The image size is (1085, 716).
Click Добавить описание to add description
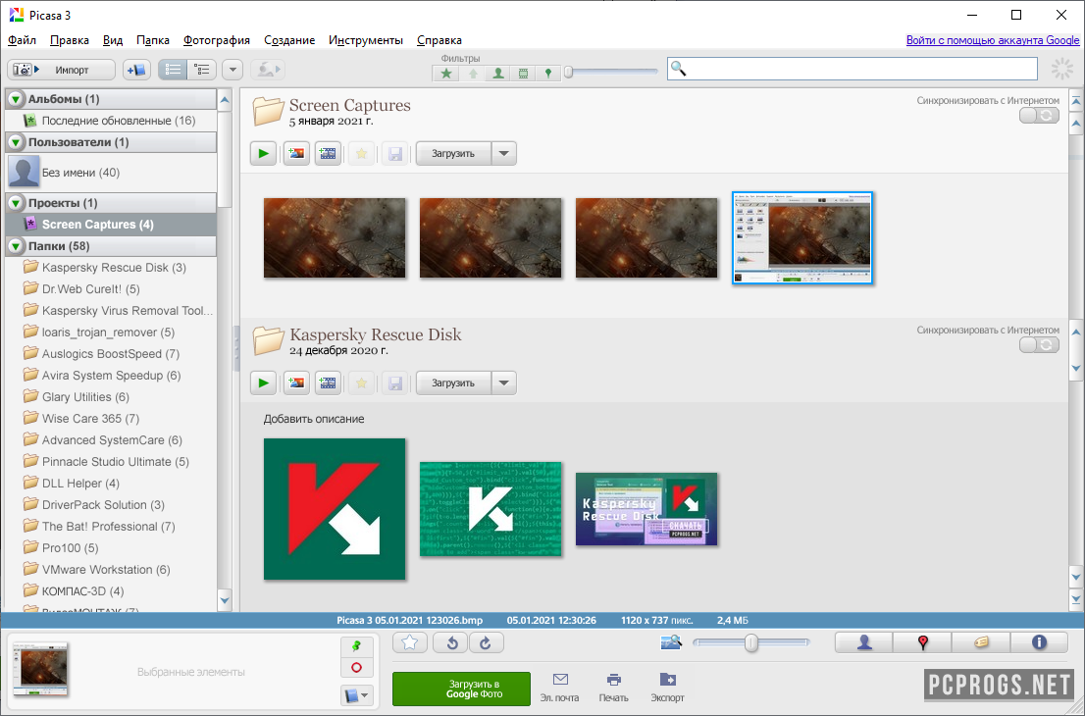[314, 419]
